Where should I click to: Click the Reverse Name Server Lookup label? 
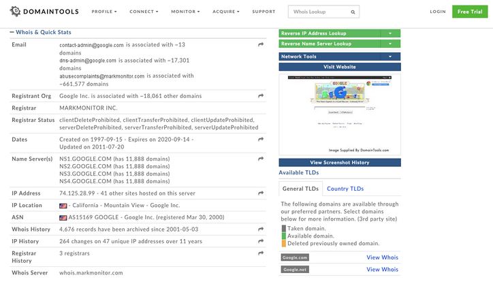pos(316,44)
